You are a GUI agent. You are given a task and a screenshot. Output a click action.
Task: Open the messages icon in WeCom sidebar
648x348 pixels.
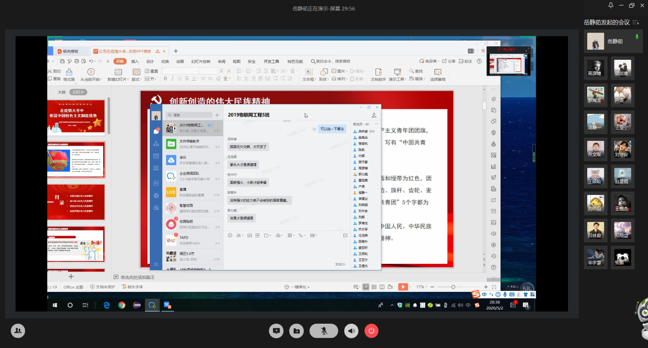coord(156,131)
